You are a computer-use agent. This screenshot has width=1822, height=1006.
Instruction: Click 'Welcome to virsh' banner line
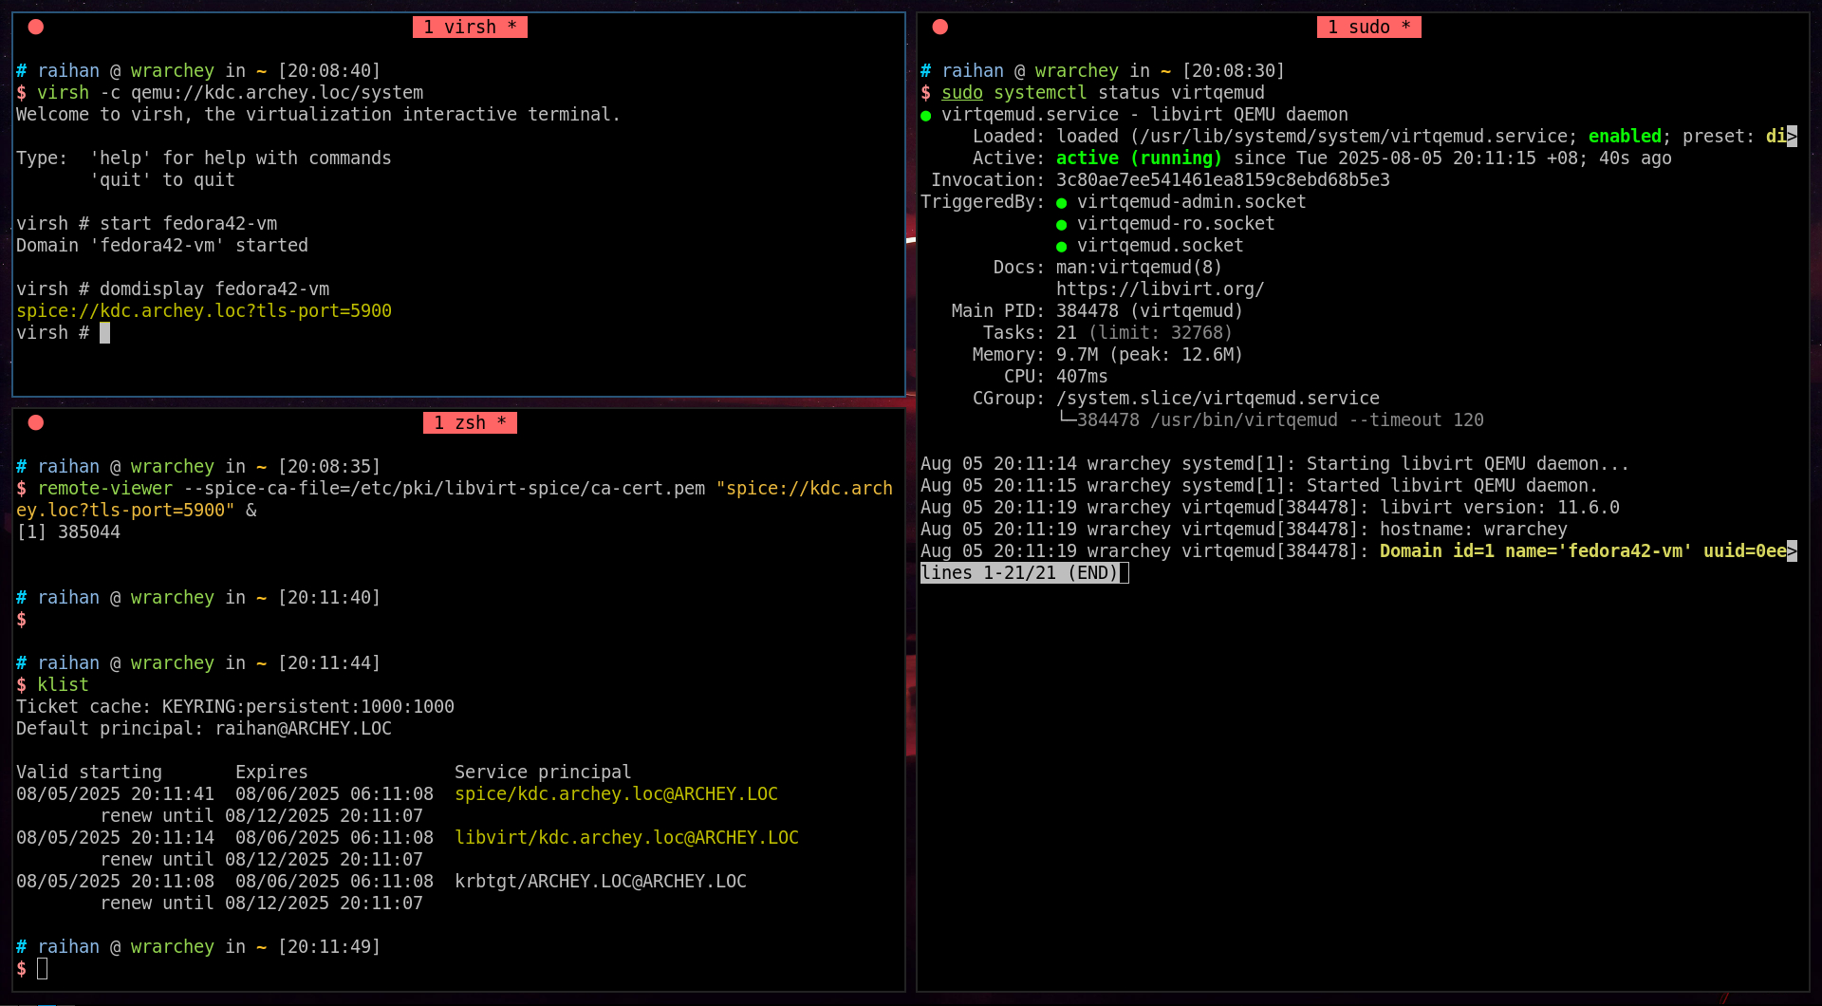point(318,115)
